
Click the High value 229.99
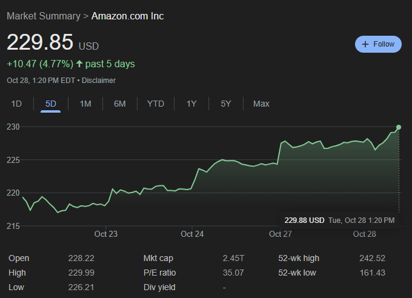(x=81, y=273)
